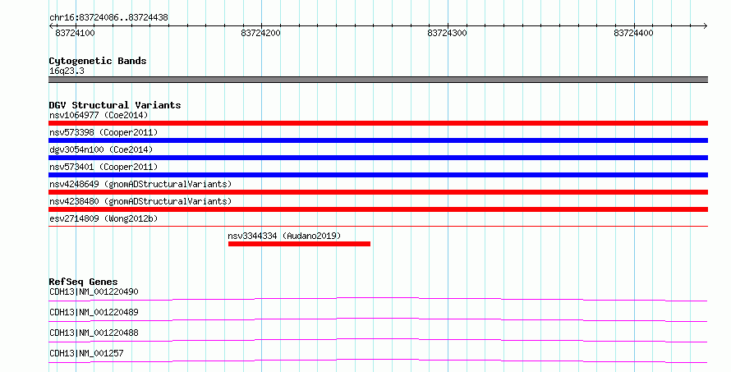Click the gray 16q23.3 cytogenetic band bar
This screenshot has height=372, width=731.
click(x=378, y=80)
